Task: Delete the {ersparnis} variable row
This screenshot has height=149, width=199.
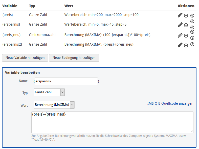Action: coord(186,25)
